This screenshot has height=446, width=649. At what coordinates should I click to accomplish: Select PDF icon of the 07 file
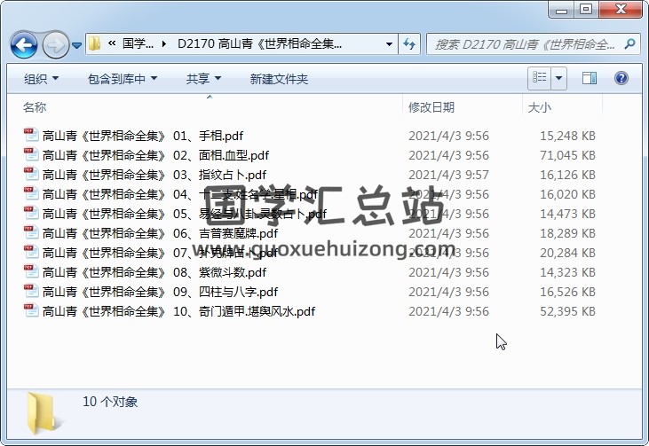pyautogui.click(x=31, y=252)
